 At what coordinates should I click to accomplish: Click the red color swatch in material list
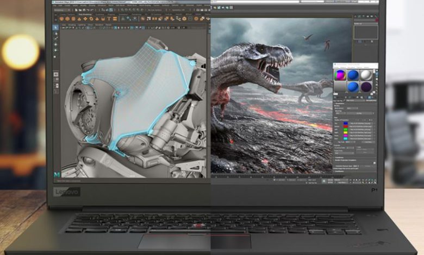pyautogui.click(x=346, y=126)
